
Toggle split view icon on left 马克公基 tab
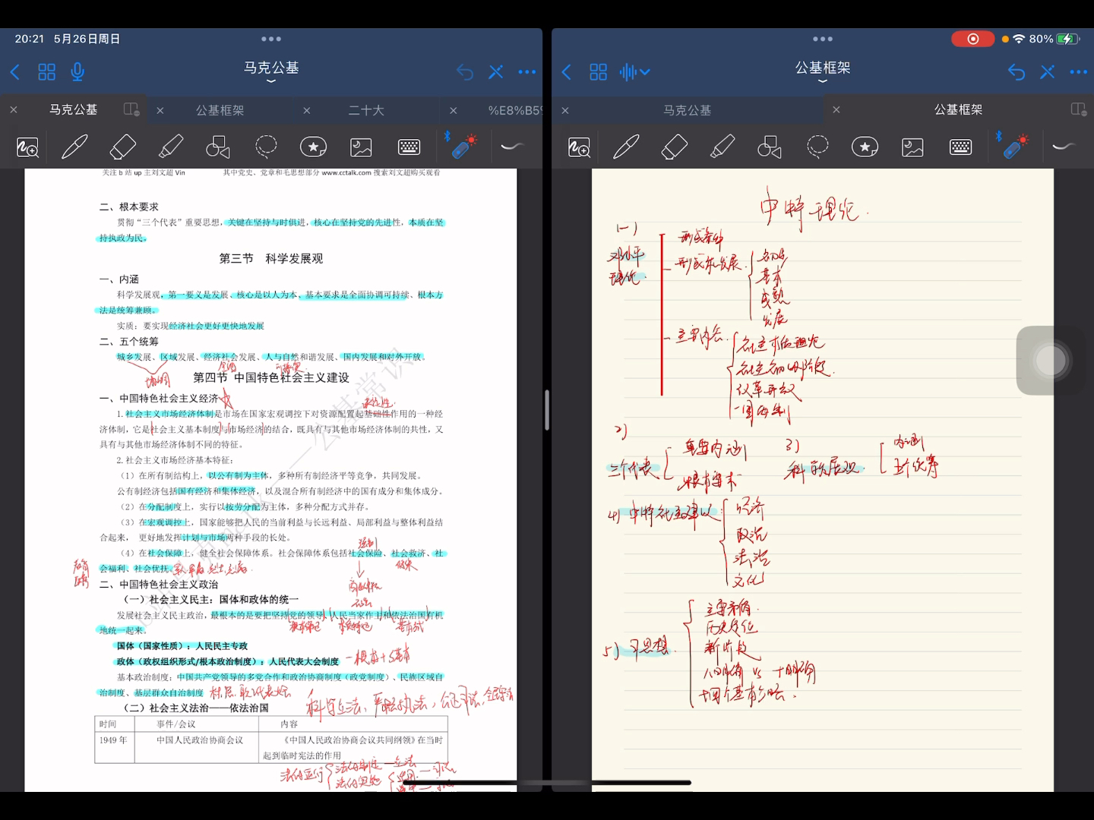[x=131, y=109]
